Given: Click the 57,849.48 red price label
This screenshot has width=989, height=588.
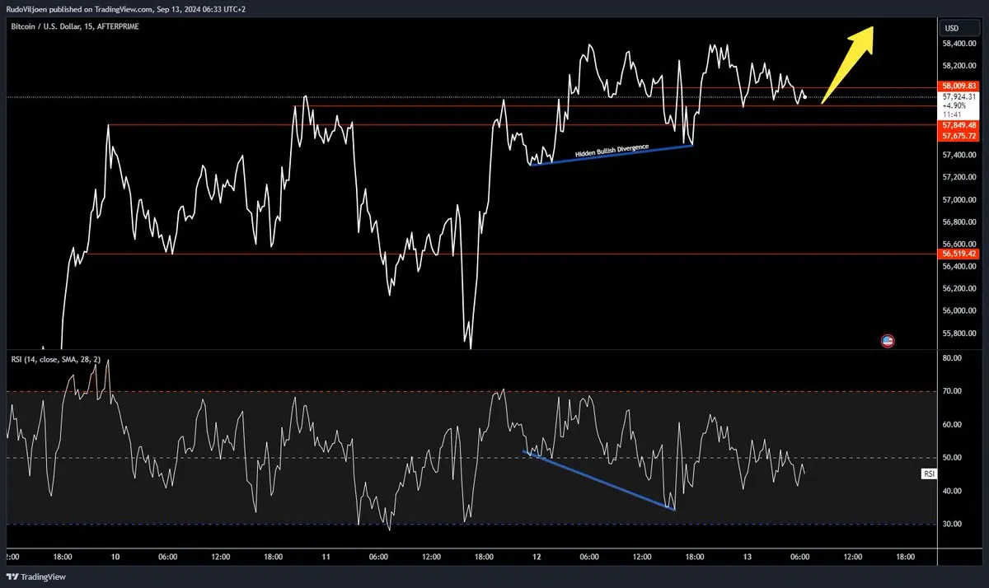Looking at the screenshot, I should [959, 125].
